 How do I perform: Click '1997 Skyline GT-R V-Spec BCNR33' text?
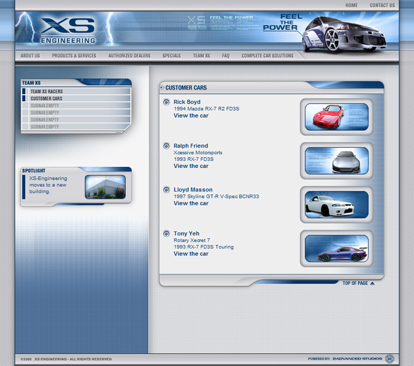point(216,197)
